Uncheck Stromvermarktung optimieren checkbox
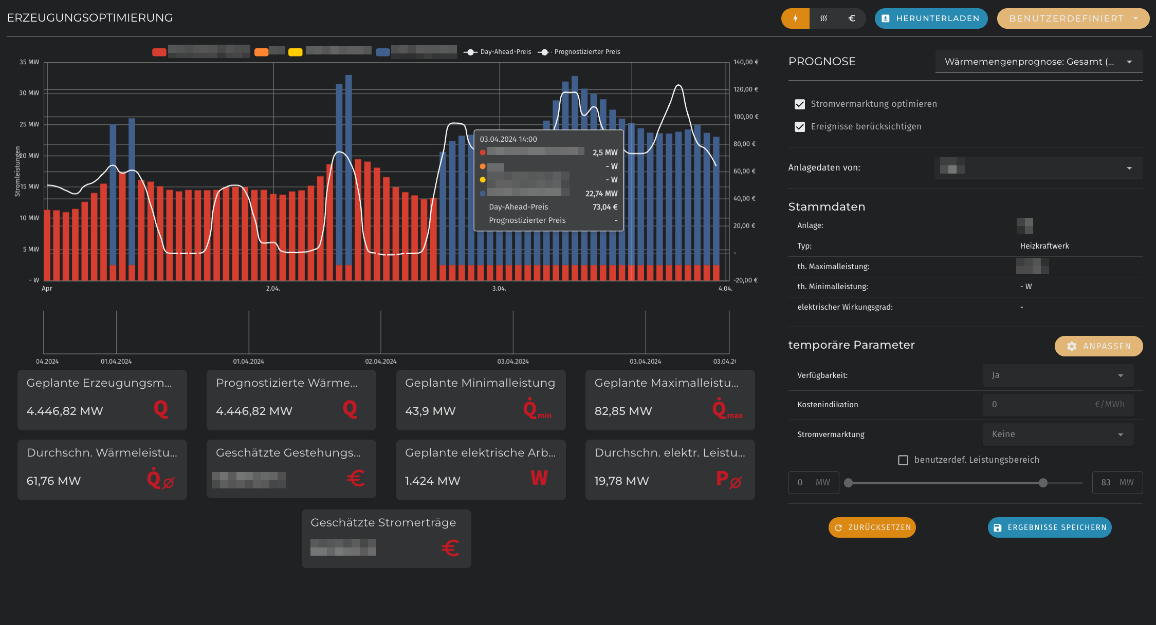The image size is (1156, 625). pos(800,104)
